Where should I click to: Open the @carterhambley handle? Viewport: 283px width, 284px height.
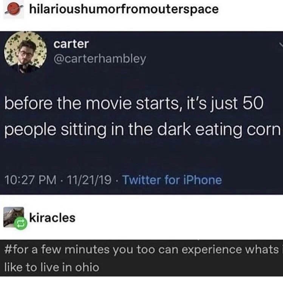tap(100, 59)
